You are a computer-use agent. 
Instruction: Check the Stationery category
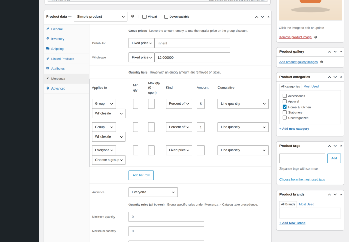coord(285,112)
